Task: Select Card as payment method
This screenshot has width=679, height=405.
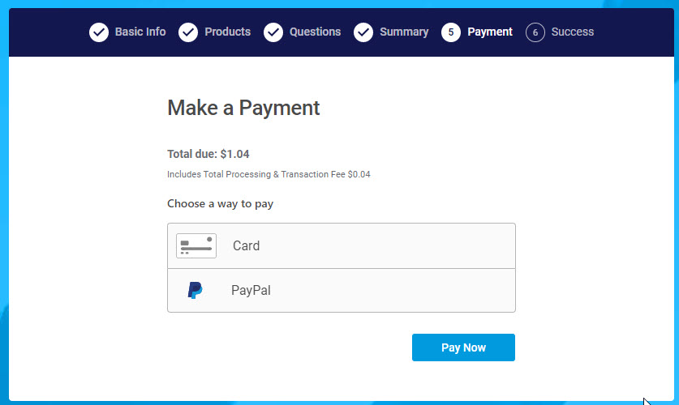Action: [342, 246]
